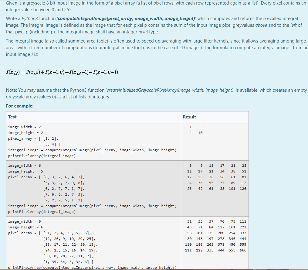
Task: Click the line 'image_height = 5'
Action: [25, 171]
